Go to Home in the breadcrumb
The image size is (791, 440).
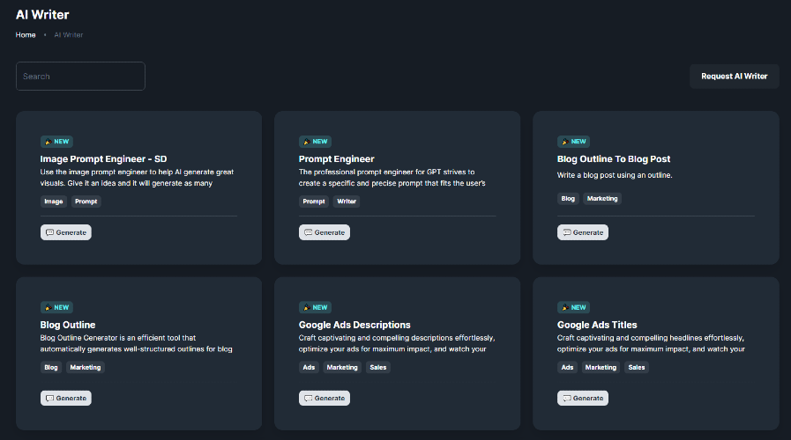coord(26,35)
